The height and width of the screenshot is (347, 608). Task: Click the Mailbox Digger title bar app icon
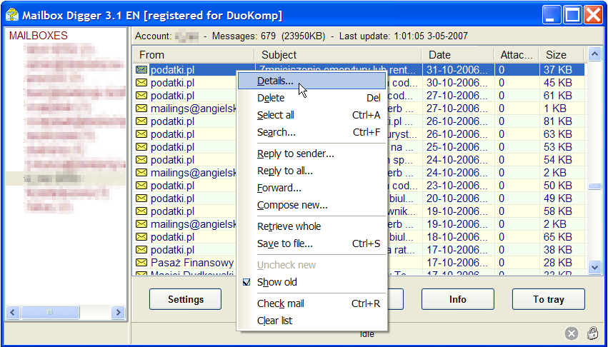[x=12, y=16]
